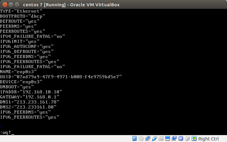Click the network adapter status icon
The width and height of the screenshot is (227, 142).
pyautogui.click(x=148, y=139)
